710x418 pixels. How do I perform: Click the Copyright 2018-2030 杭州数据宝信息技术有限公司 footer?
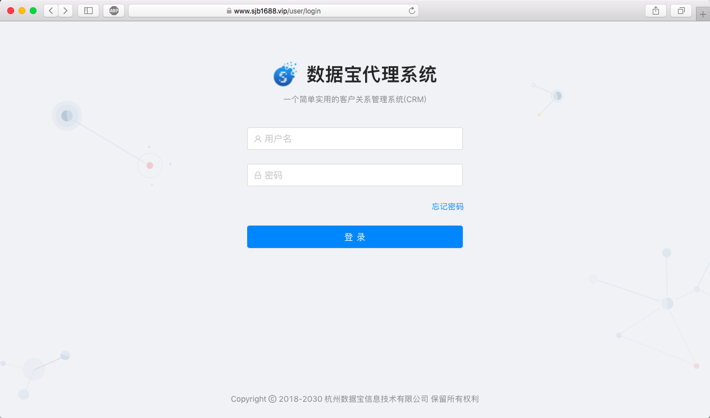tap(355, 399)
